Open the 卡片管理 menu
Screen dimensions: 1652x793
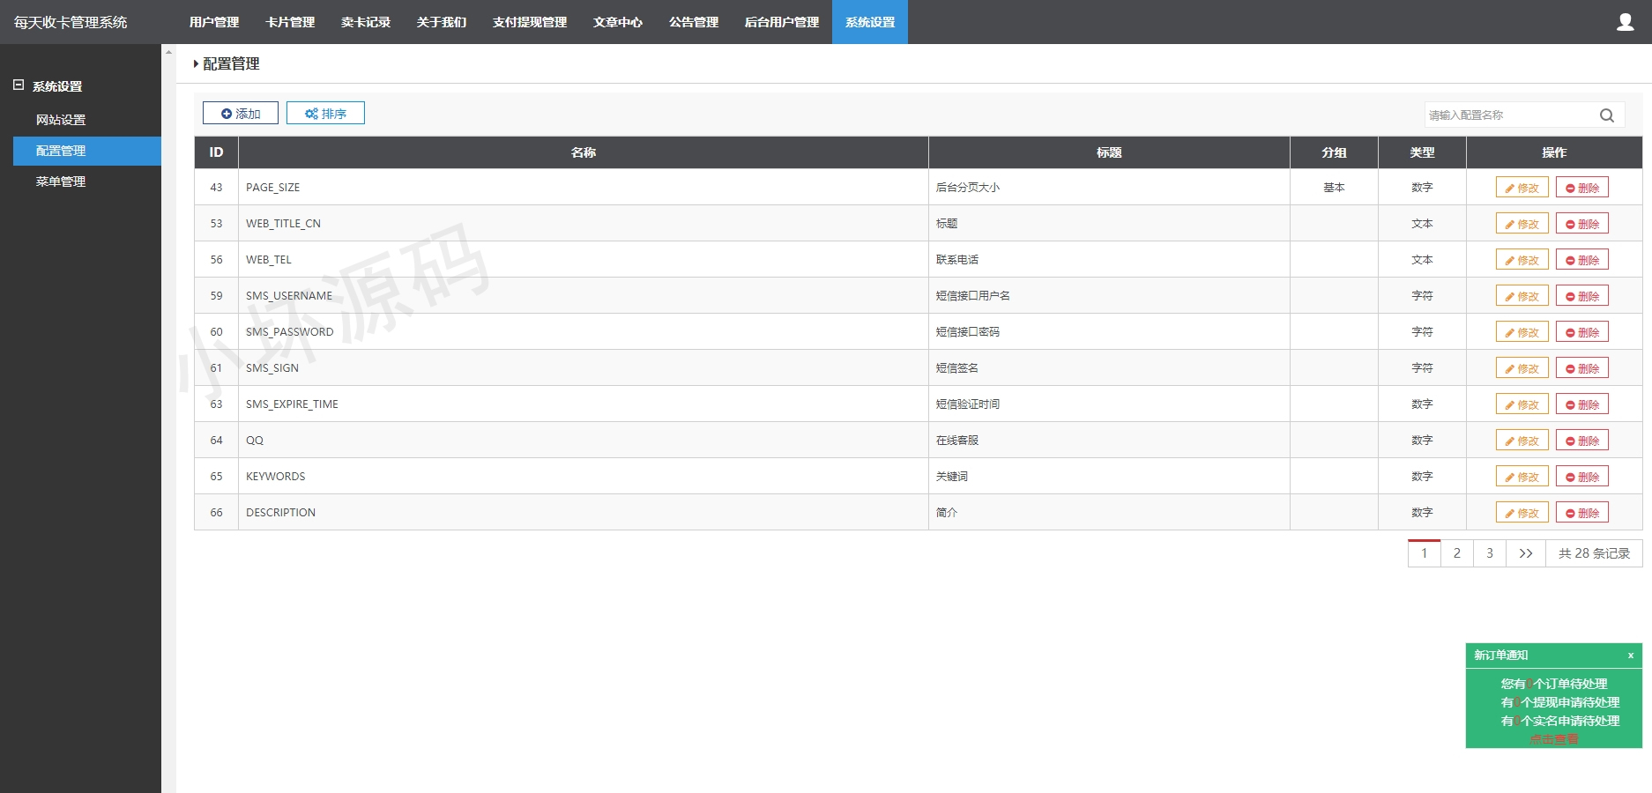point(290,22)
